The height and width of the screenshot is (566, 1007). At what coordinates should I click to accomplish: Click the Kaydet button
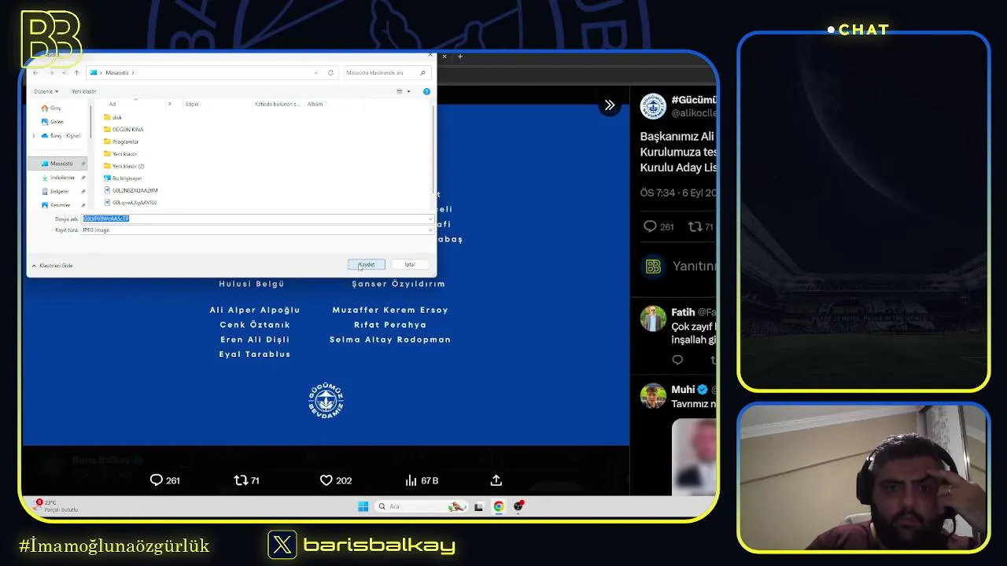tap(367, 264)
